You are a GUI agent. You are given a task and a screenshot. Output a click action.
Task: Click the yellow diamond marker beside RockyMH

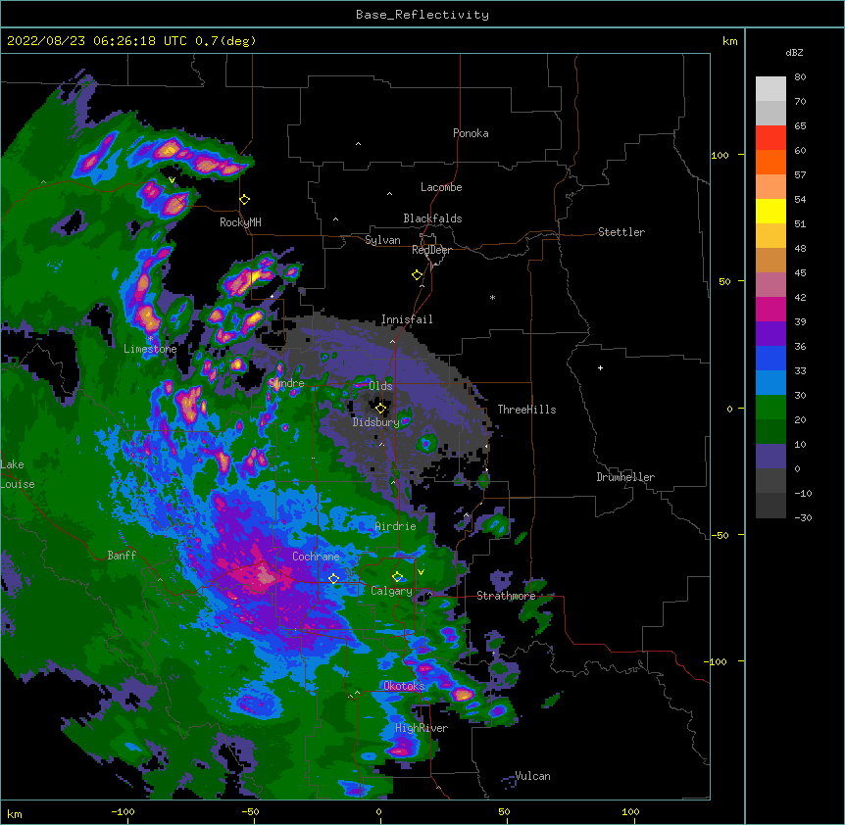(x=245, y=200)
